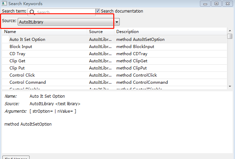Click the Search term input field

62,12
